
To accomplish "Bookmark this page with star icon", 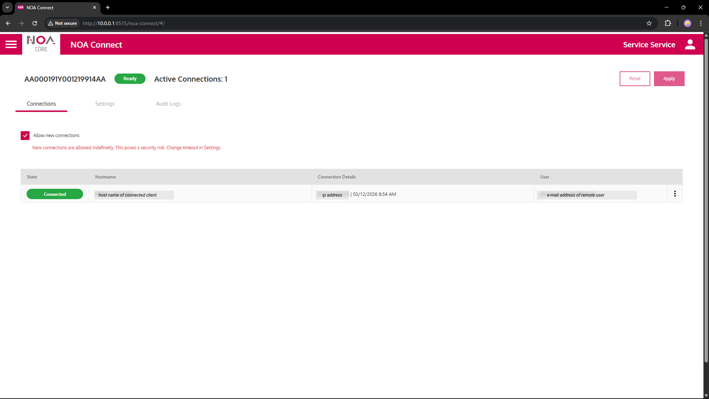I will [x=649, y=23].
